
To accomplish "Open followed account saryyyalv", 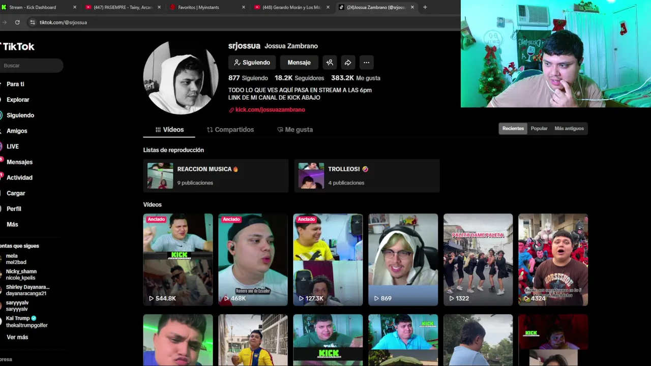I will [17, 306].
